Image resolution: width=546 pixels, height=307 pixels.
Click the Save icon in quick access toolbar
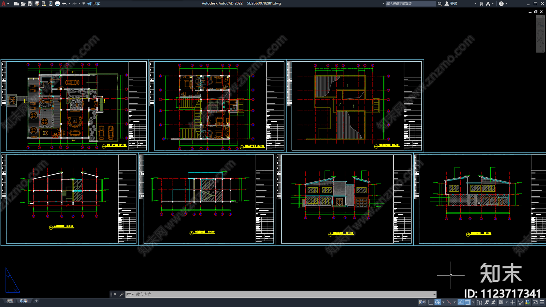30,3
